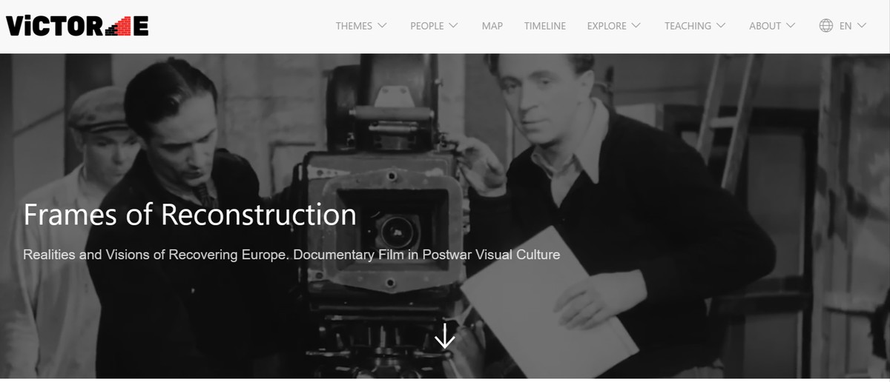Open the Timeline page

(544, 26)
